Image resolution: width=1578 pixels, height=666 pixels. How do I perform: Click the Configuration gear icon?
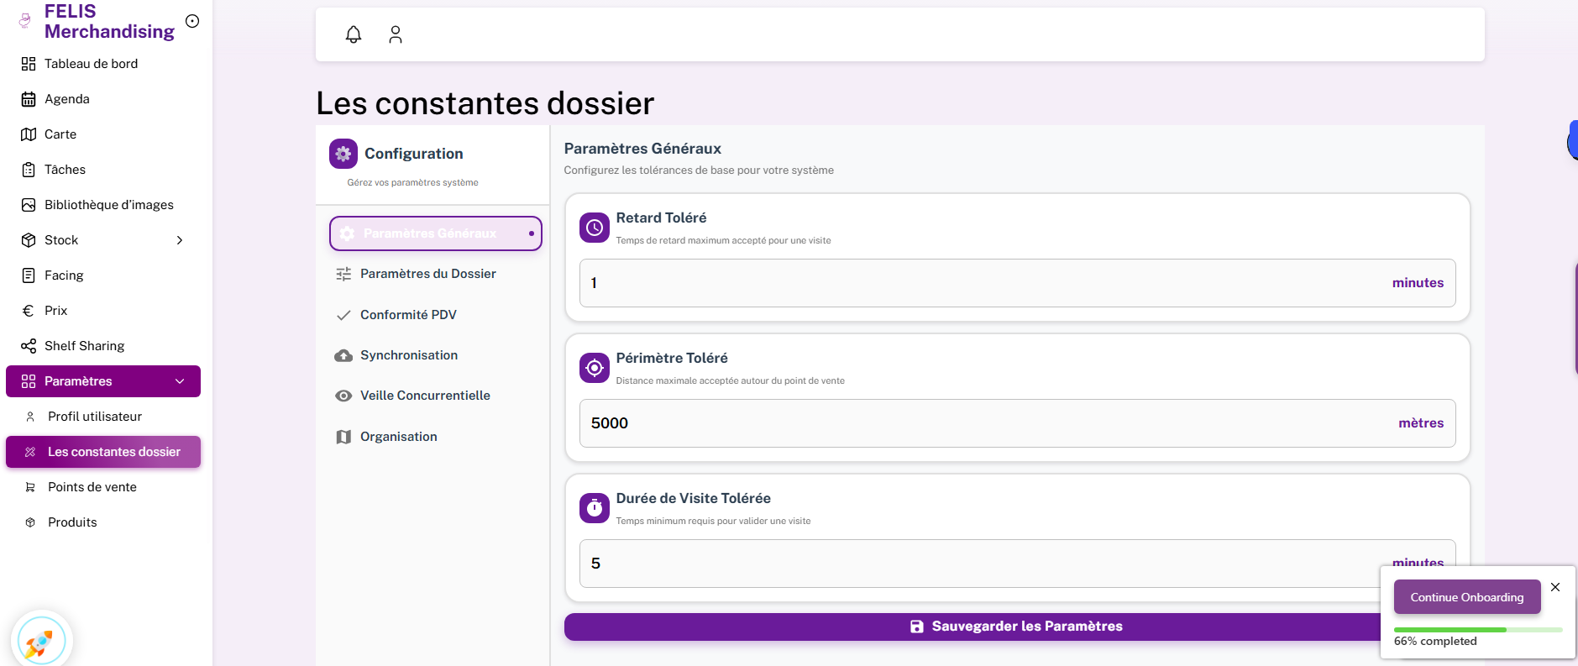pyautogui.click(x=343, y=154)
